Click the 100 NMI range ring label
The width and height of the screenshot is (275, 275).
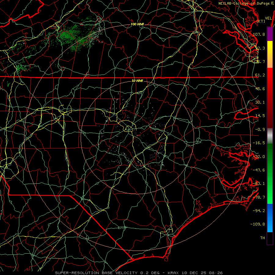coord(137,24)
